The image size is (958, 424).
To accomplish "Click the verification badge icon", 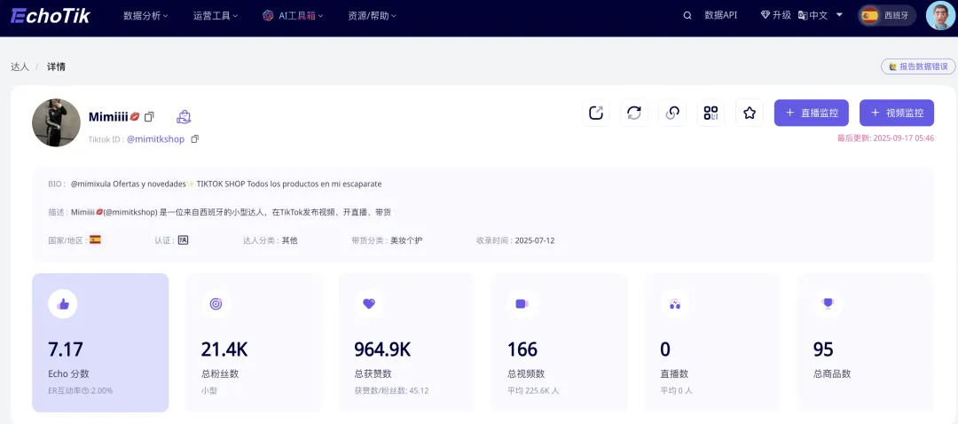I will click(184, 240).
